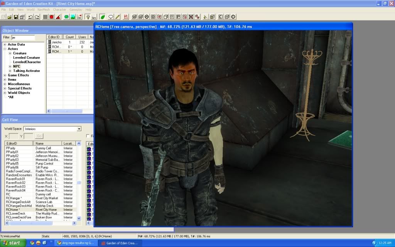Toggle the light bulb icon

[x=88, y=17]
